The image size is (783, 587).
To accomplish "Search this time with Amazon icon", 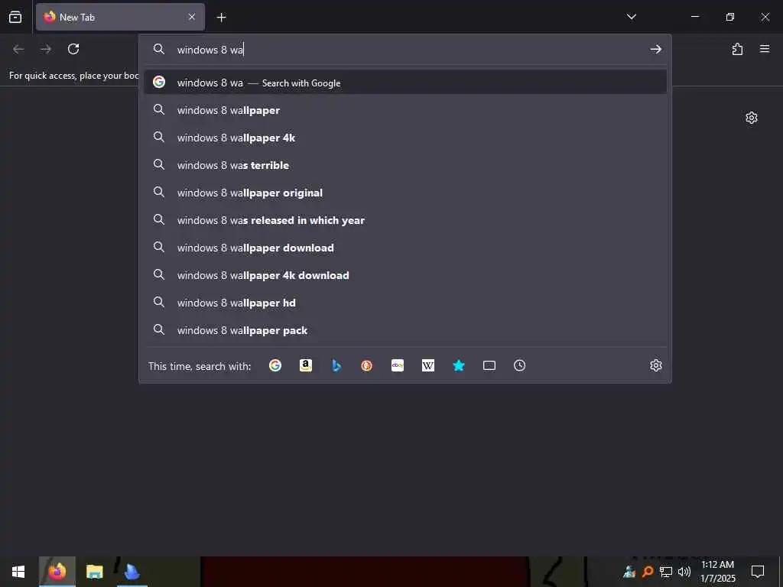I will click(306, 365).
